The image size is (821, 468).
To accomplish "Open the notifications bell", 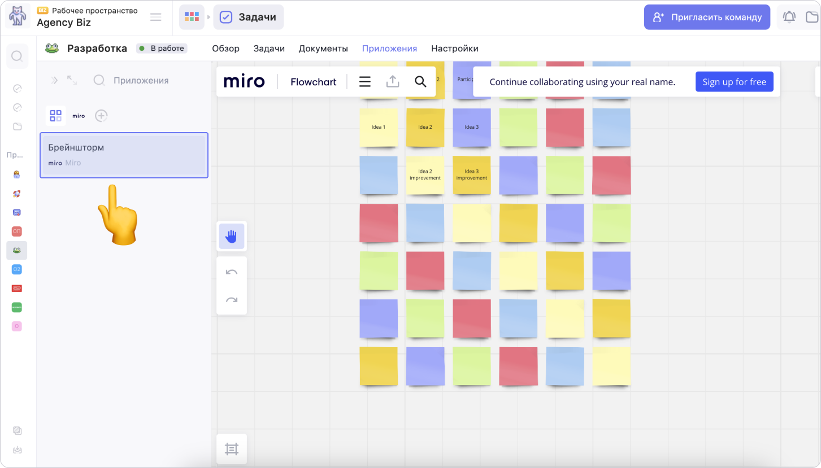I will click(789, 17).
